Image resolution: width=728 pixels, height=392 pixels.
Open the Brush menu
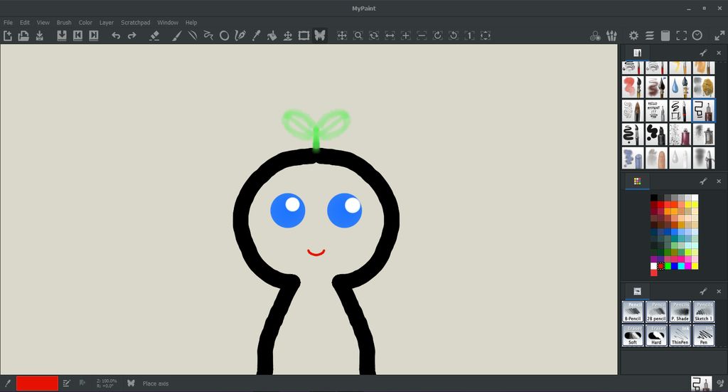tap(64, 22)
